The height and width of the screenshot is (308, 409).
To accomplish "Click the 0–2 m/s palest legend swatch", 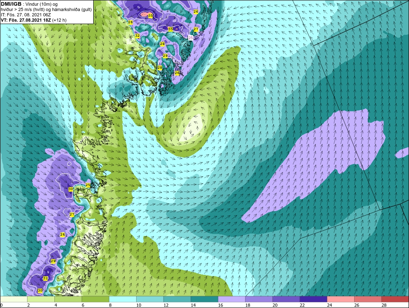I will [13, 299].
